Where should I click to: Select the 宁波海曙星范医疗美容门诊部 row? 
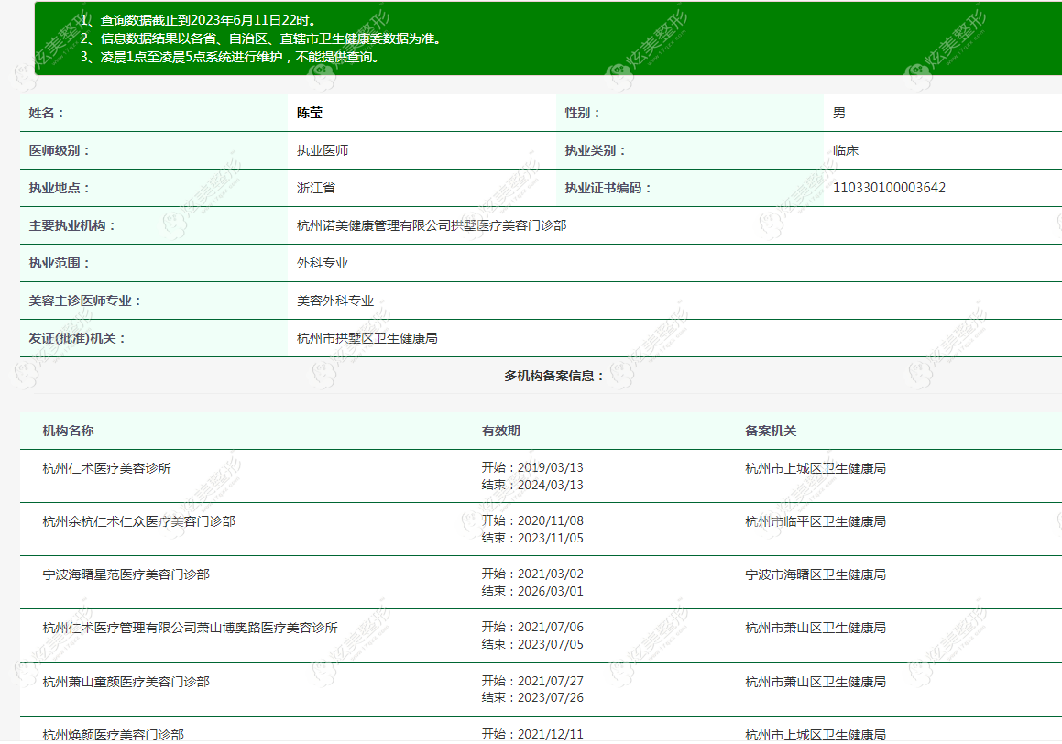[542, 583]
